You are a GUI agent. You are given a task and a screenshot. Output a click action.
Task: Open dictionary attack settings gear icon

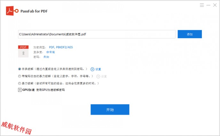click(92, 69)
